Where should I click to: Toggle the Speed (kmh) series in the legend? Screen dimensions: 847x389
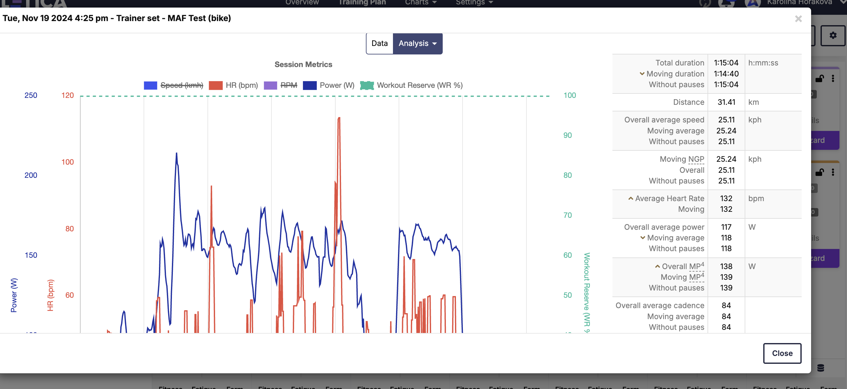(x=173, y=85)
